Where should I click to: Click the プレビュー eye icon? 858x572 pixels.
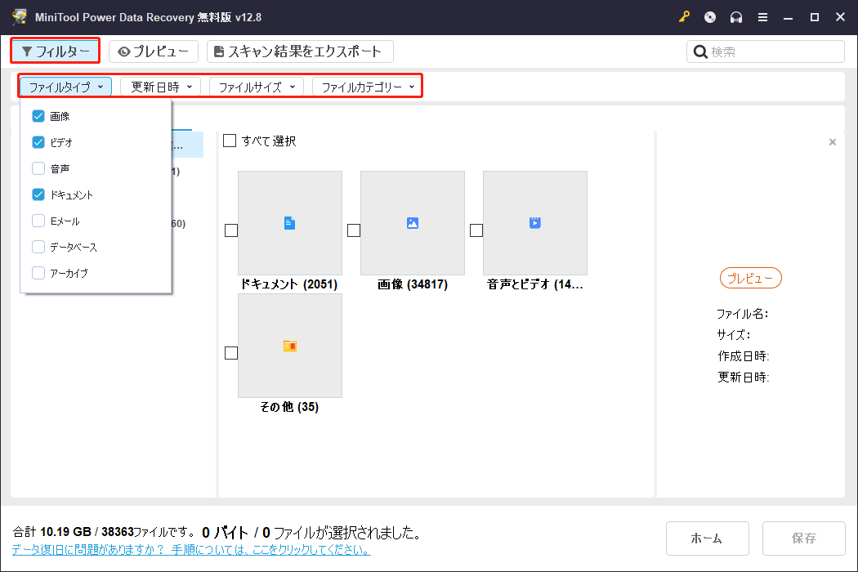tap(124, 51)
